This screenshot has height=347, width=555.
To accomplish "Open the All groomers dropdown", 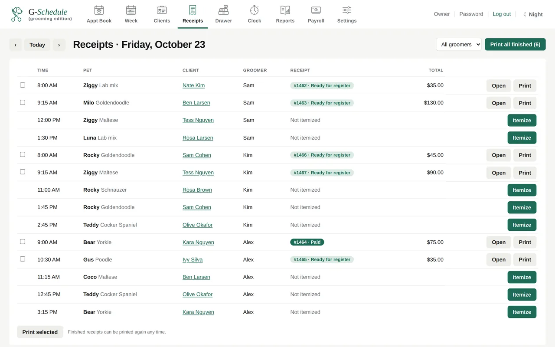I will [459, 44].
